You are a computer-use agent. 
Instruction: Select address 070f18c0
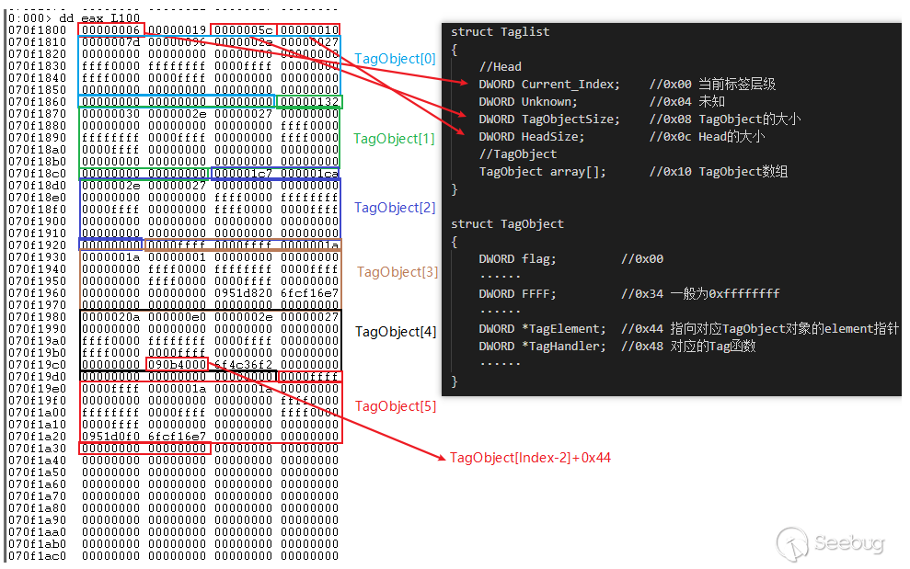tap(37, 174)
